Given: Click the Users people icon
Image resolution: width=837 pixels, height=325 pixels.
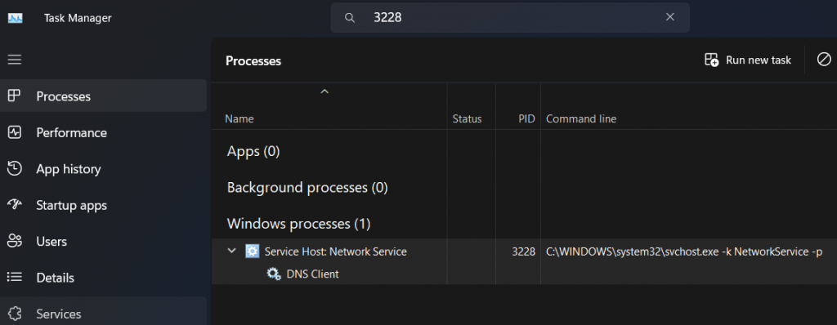Looking at the screenshot, I should coord(15,241).
